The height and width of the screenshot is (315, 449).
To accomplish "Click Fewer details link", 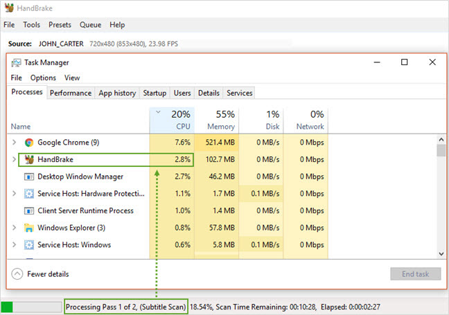I will point(48,274).
